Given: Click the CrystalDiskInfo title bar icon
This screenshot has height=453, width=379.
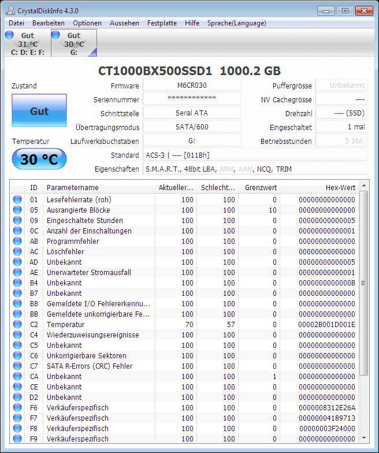Looking at the screenshot, I should 10,10.
